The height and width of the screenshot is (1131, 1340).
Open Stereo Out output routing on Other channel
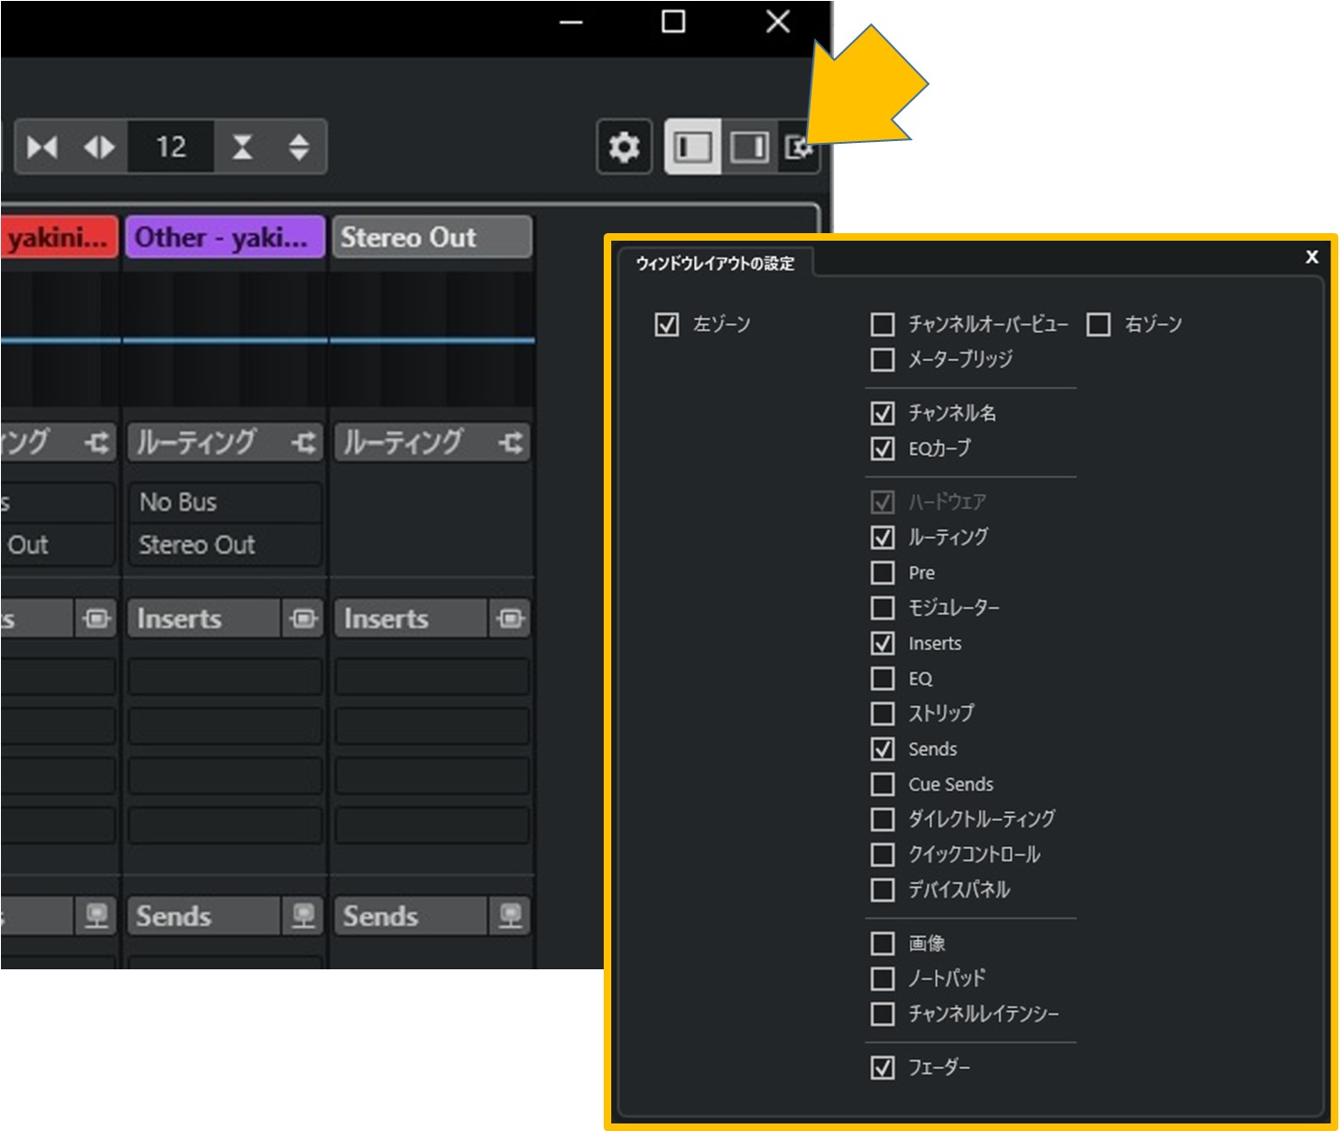click(224, 545)
